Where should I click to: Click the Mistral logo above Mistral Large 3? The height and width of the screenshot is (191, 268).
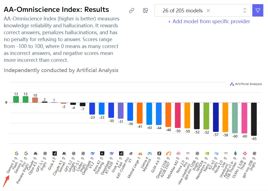coord(140,153)
